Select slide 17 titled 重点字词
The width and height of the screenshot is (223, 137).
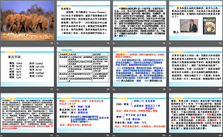tap(27, 67)
